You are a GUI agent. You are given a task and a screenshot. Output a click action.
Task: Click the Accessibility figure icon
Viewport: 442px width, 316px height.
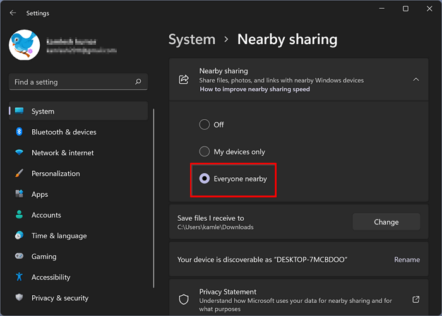click(x=19, y=277)
